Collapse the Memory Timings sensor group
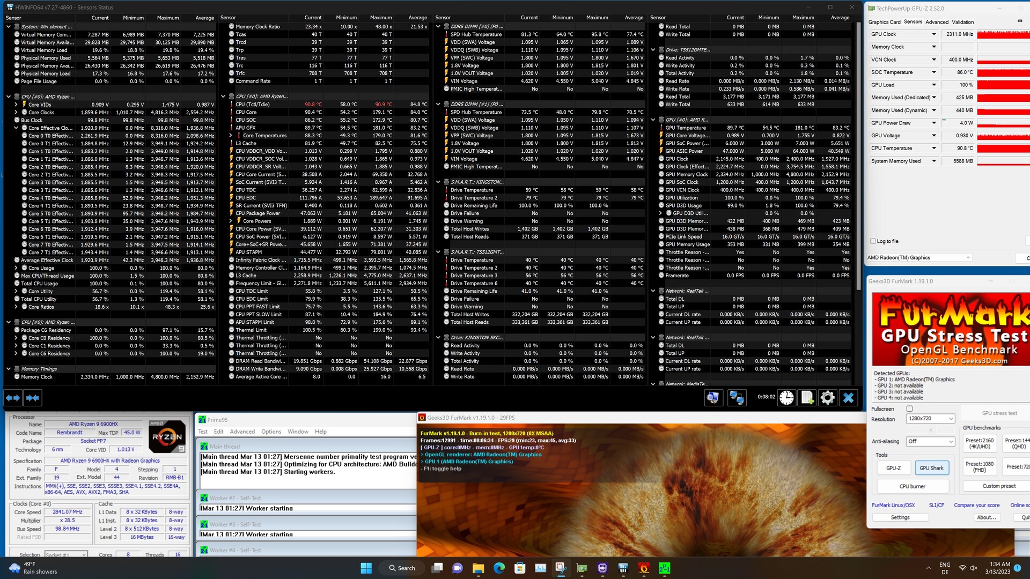 (9, 369)
